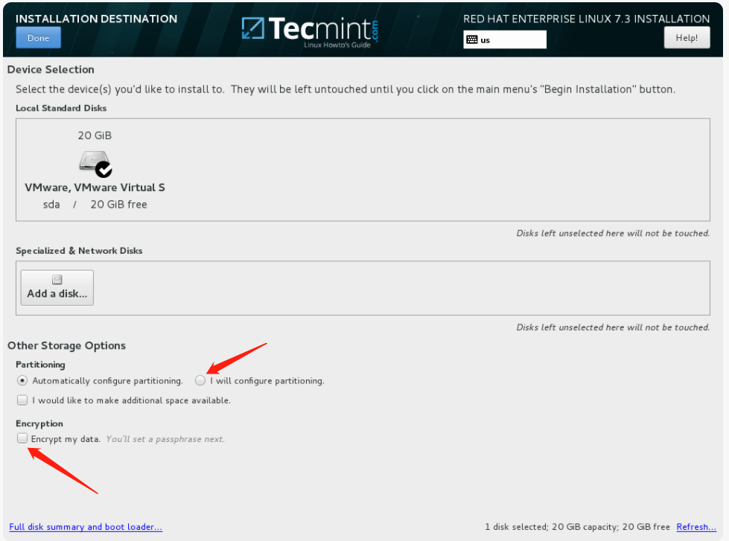Click the 1 disk selected status text

(577, 527)
